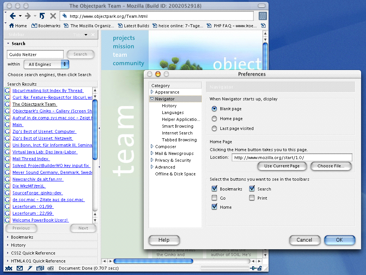Screen dimensions: 366x275
Task: Uncheck the Search button checkbox
Action: 251,189
